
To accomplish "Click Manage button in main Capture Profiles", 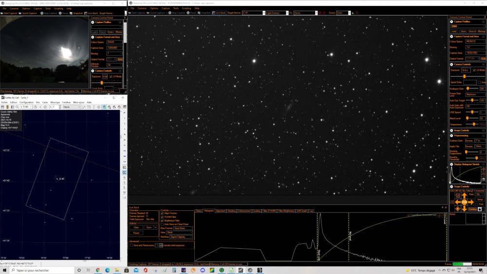I will (482, 31).
